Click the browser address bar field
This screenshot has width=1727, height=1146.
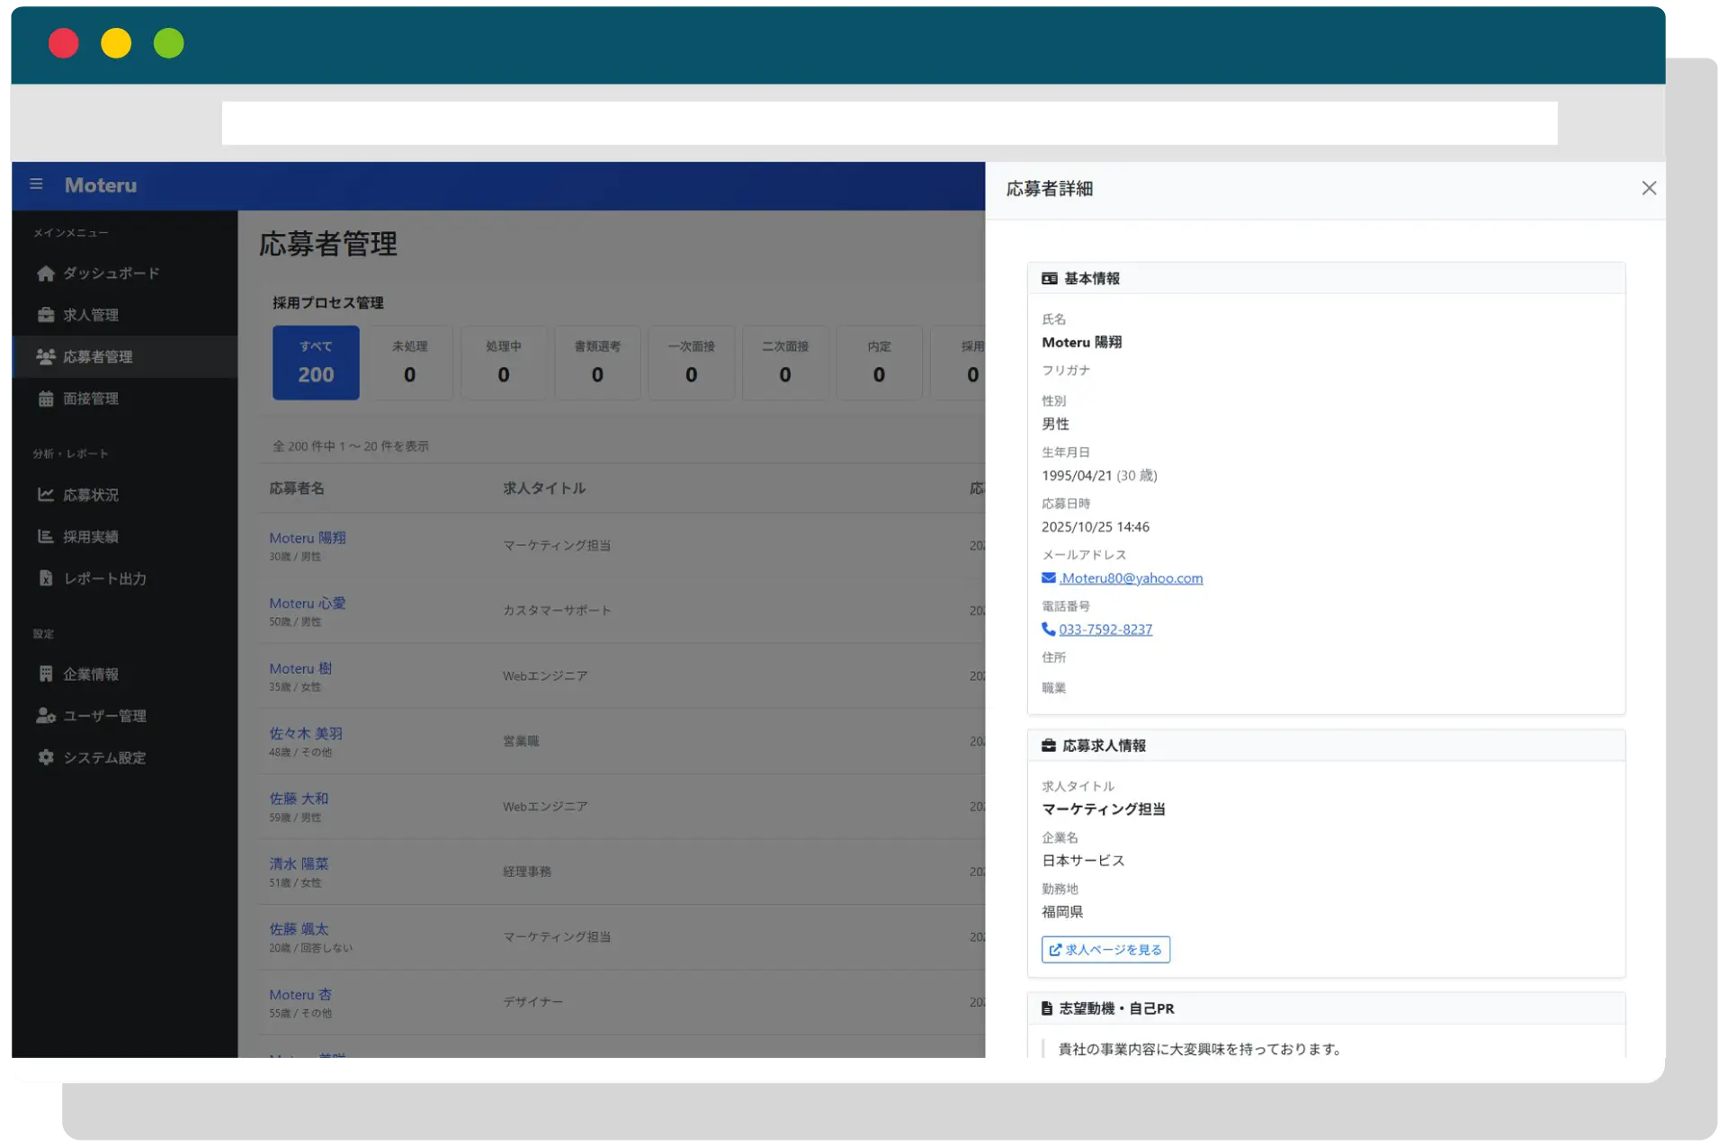click(x=889, y=123)
